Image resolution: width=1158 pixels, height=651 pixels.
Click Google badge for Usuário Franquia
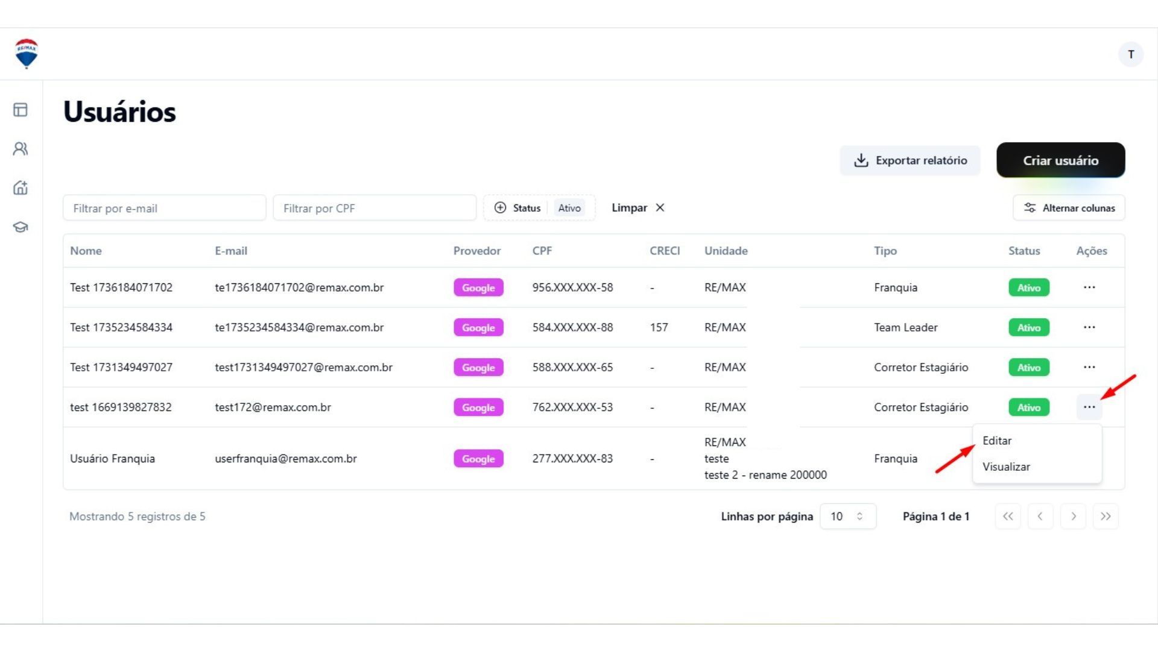click(478, 459)
